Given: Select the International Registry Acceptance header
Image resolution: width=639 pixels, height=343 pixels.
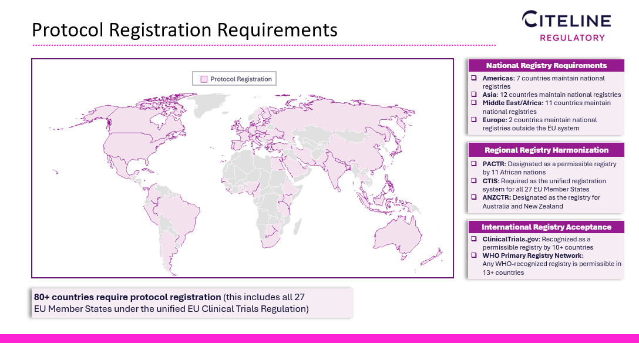Looking at the screenshot, I should (x=546, y=227).
